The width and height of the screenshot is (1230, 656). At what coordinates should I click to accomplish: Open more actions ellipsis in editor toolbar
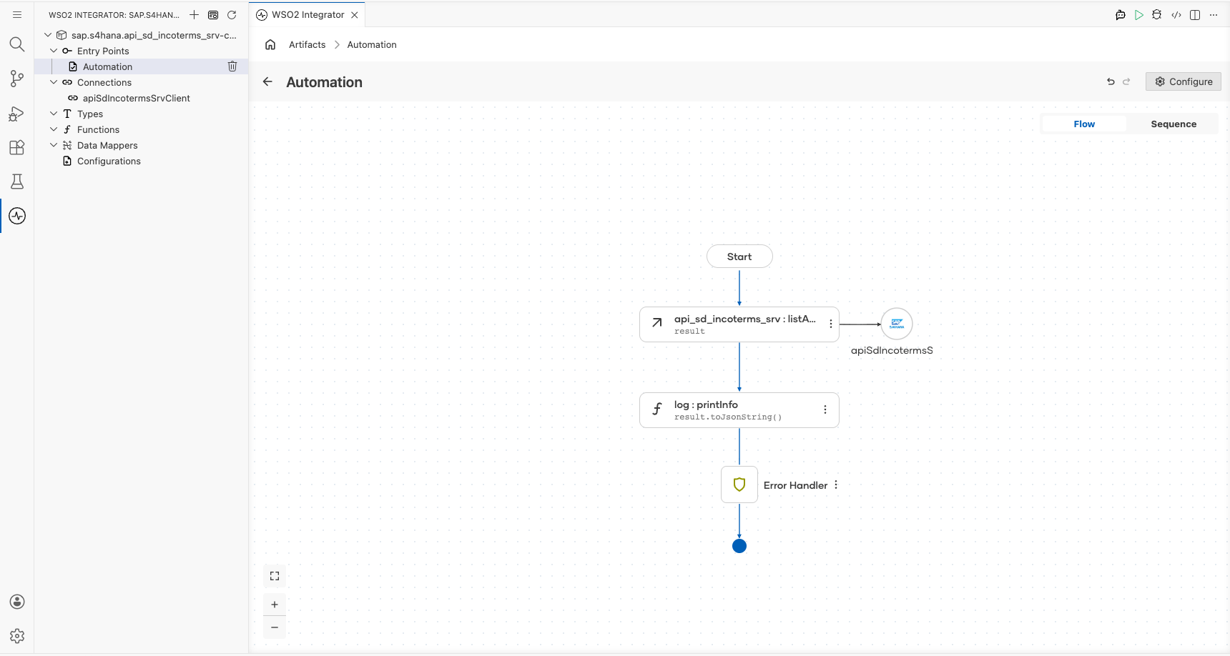coord(1214,14)
